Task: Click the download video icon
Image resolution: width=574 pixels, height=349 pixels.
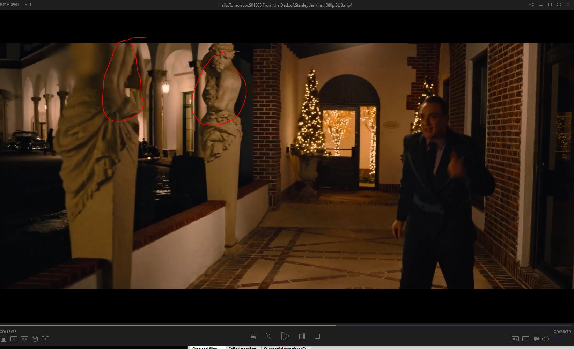Action: [x=14, y=339]
